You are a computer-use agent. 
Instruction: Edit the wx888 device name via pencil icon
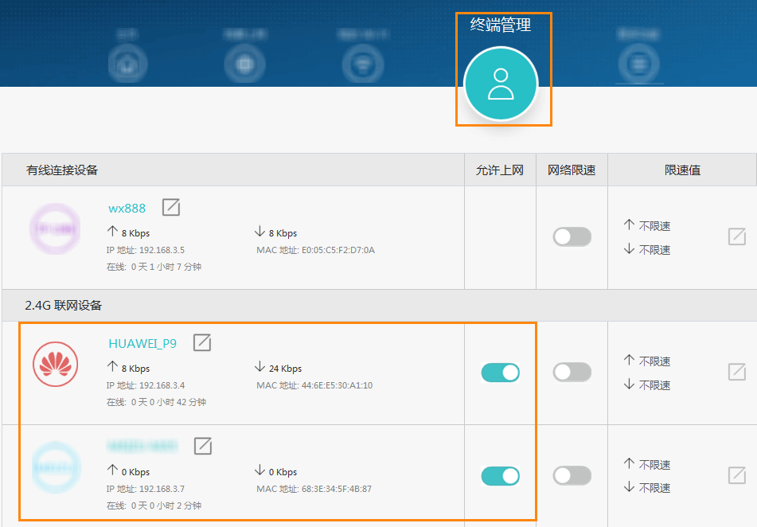(171, 208)
